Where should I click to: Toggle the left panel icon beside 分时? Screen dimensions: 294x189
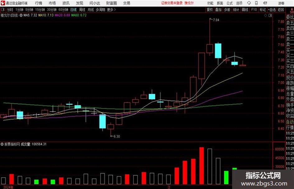(2, 10)
